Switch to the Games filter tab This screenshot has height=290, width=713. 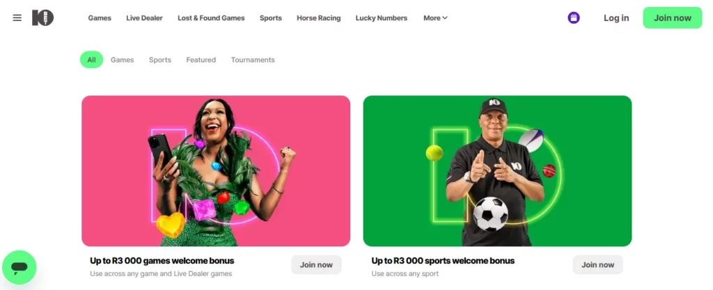coord(123,60)
